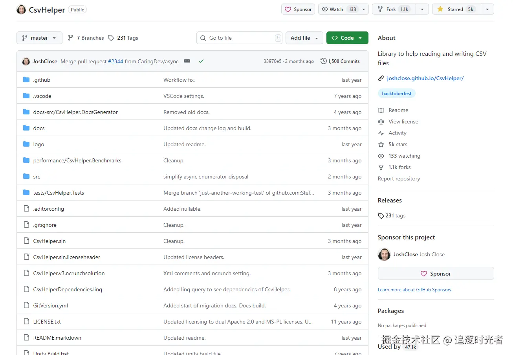Click the CsvHelper repository owner avatar

(x=21, y=9)
